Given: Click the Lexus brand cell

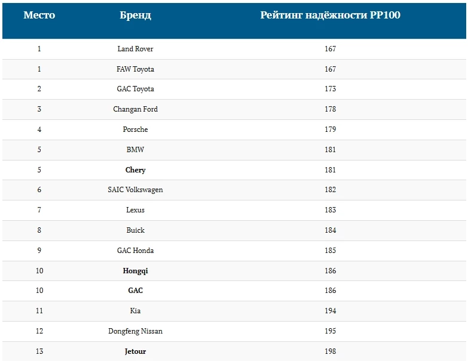Looking at the screenshot, I should click(x=135, y=210).
